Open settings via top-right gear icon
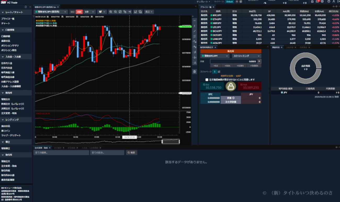Screen dimensions: 340x202 click(322, 2)
